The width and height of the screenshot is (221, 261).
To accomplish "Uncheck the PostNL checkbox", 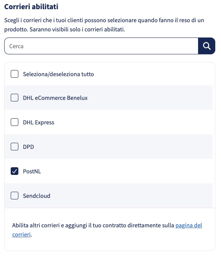I will tap(15, 171).
